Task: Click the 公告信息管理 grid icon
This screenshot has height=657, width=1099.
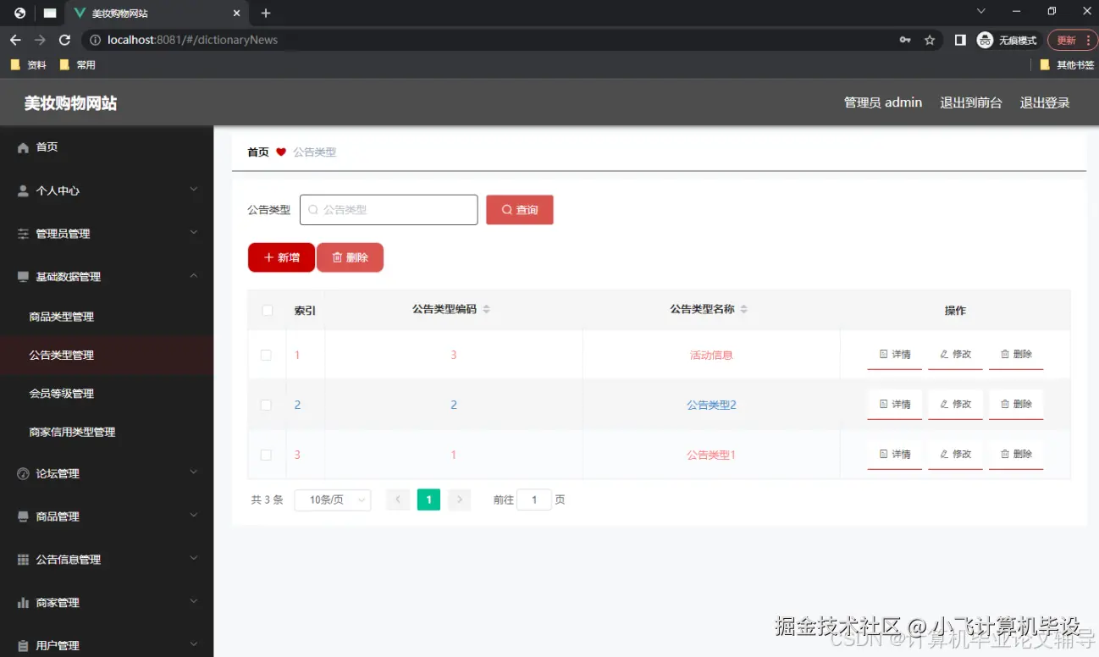Action: pyautogui.click(x=24, y=559)
